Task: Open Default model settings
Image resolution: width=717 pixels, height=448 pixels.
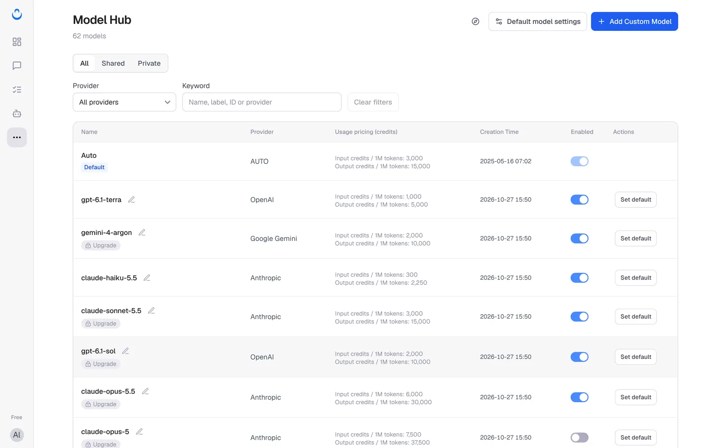Action: (538, 21)
